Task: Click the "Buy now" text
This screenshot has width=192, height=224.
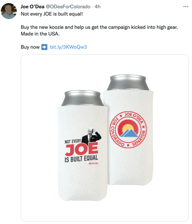Action: click(x=30, y=47)
